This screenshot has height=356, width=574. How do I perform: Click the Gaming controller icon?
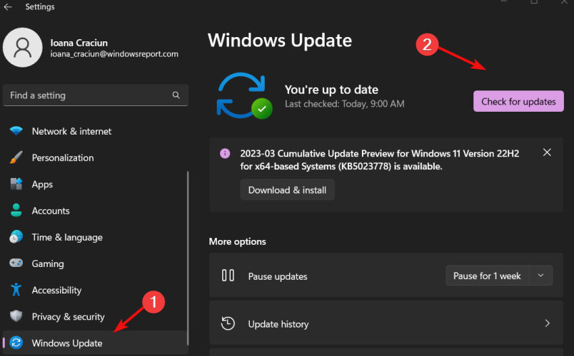click(16, 263)
